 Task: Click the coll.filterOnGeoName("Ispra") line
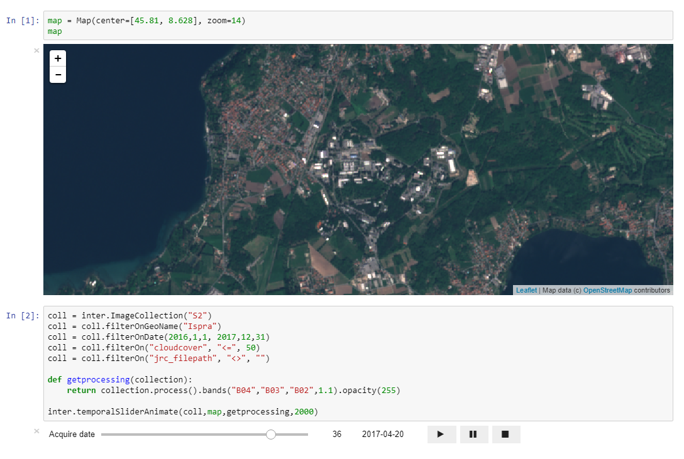pos(135,326)
